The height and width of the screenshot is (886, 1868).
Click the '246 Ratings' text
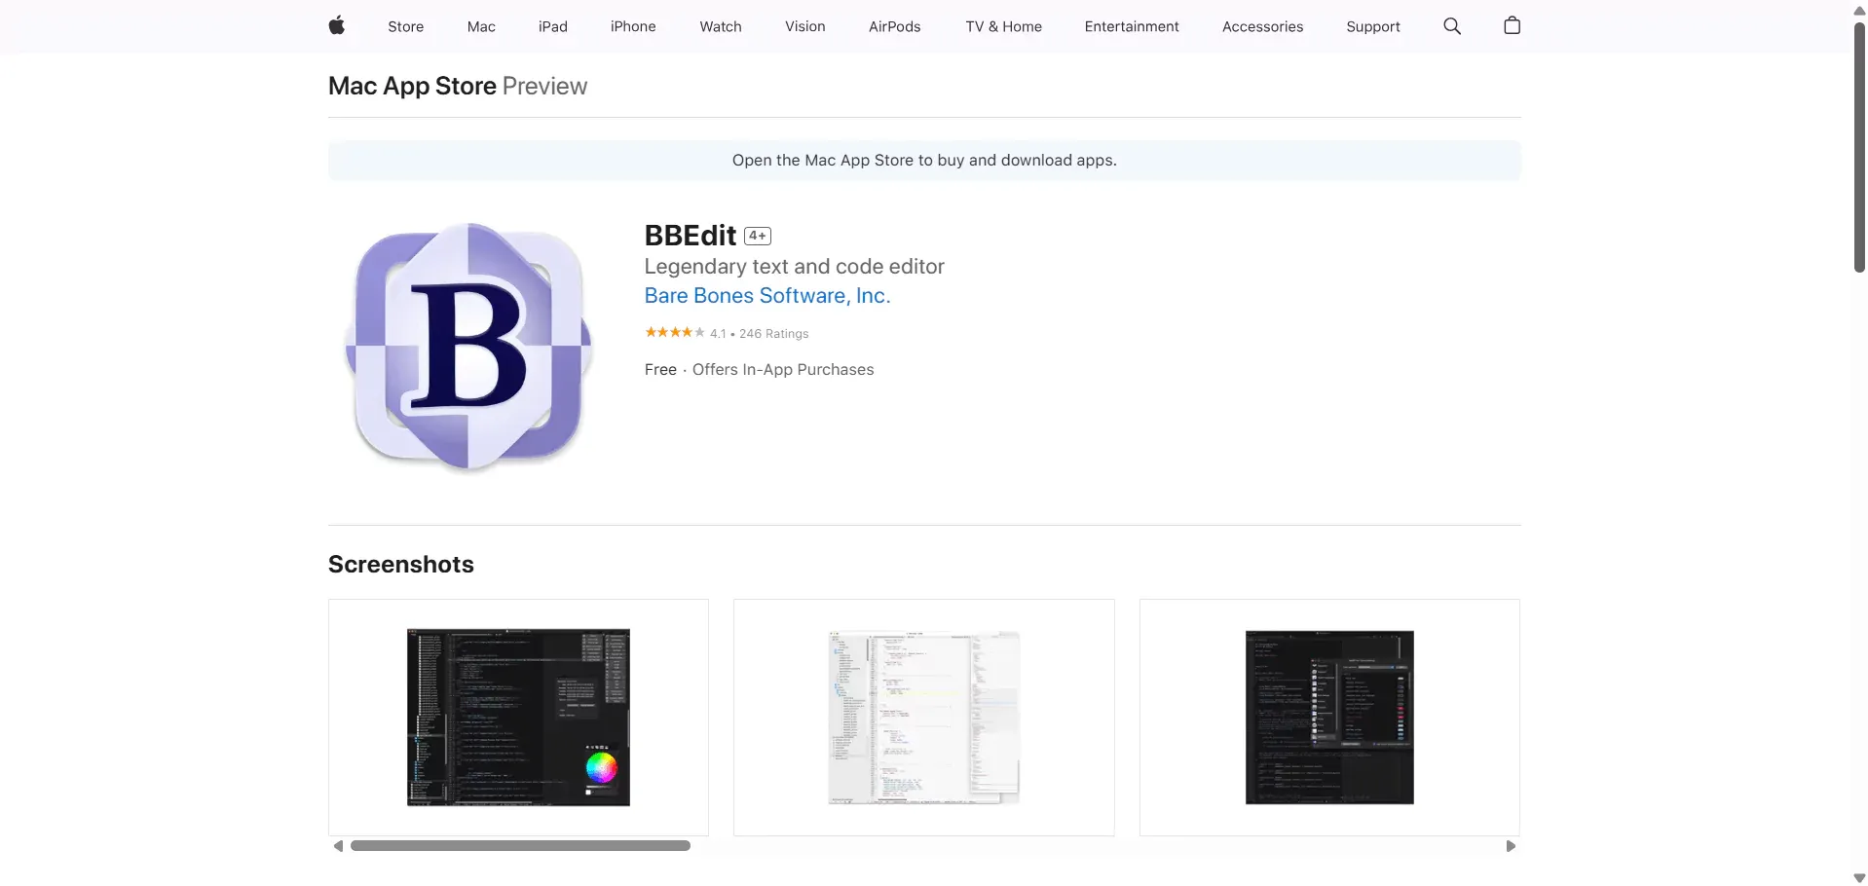click(774, 334)
